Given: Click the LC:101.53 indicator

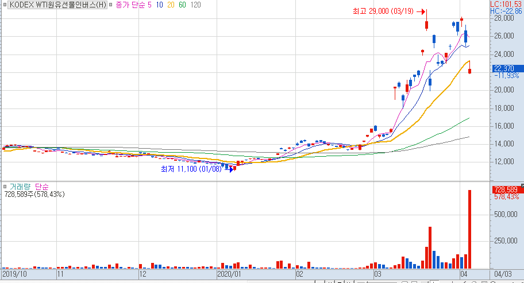Looking at the screenshot, I should pyautogui.click(x=506, y=5).
